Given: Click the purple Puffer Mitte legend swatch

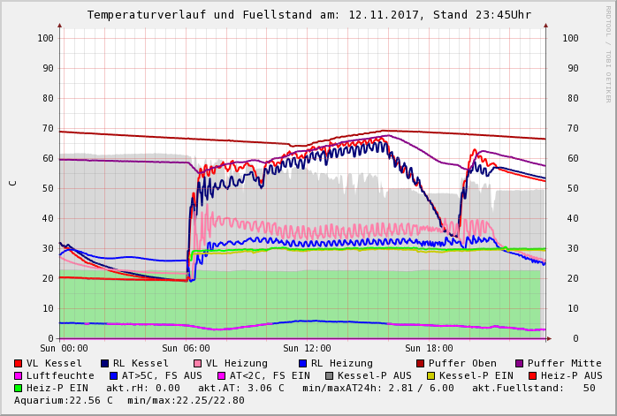Looking at the screenshot, I should [x=520, y=363].
